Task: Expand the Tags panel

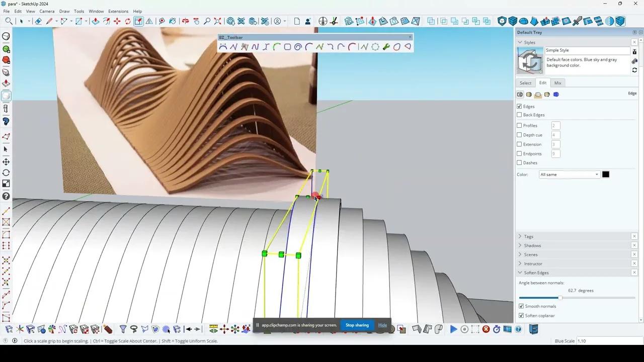Action: click(520, 236)
